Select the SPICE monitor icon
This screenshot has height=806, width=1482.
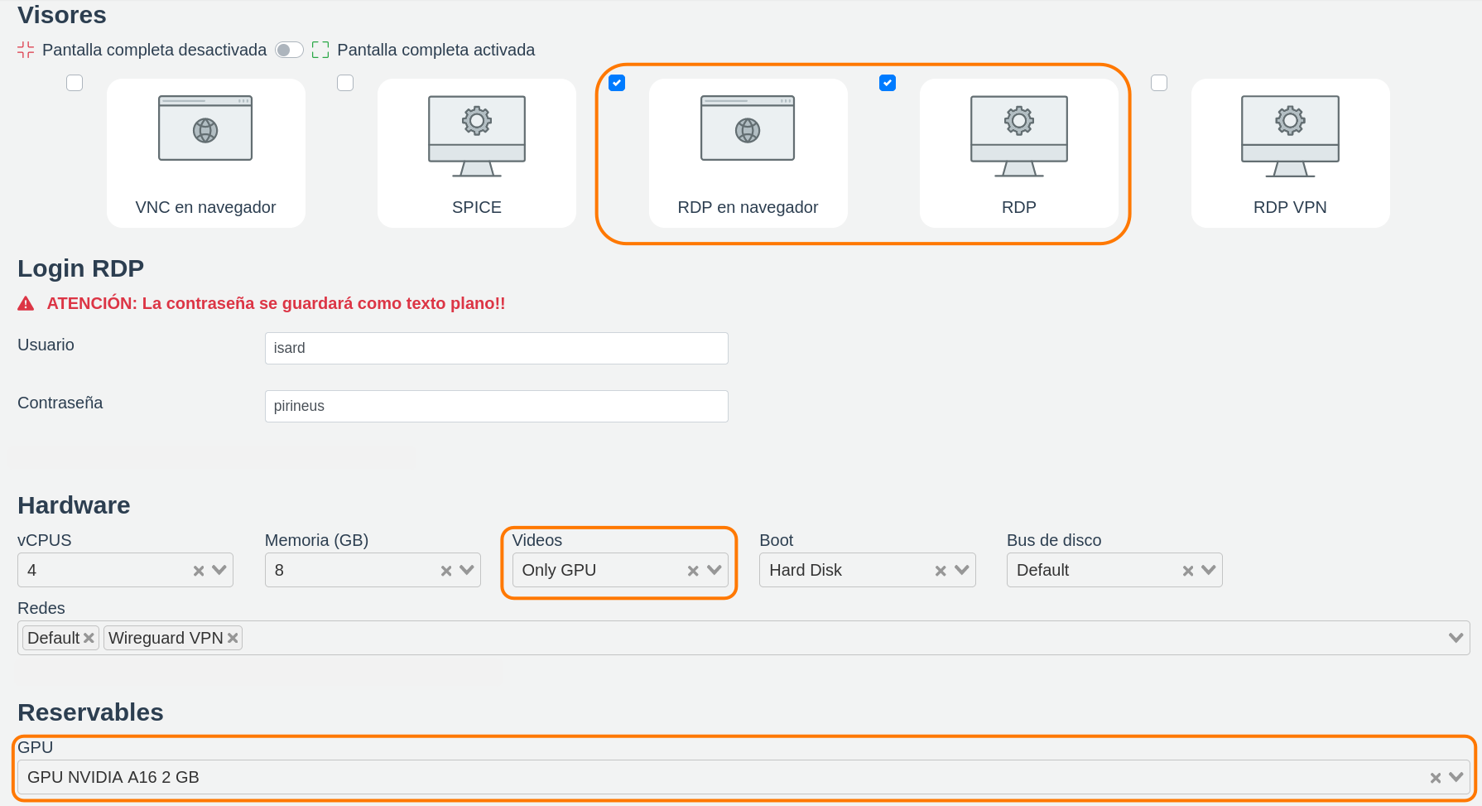(x=476, y=135)
